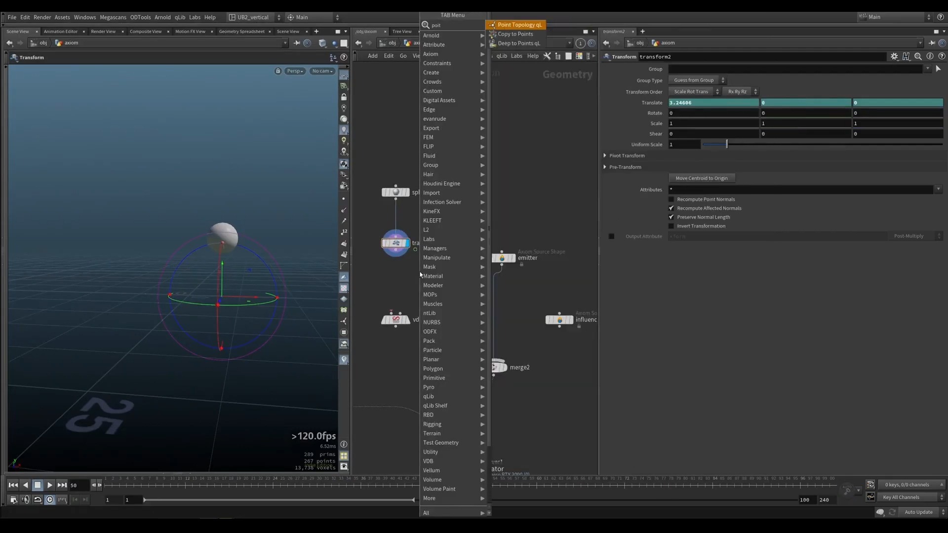Disable Preserve Normal Length checkbox
Viewport: 948px width, 533px height.
(x=671, y=217)
